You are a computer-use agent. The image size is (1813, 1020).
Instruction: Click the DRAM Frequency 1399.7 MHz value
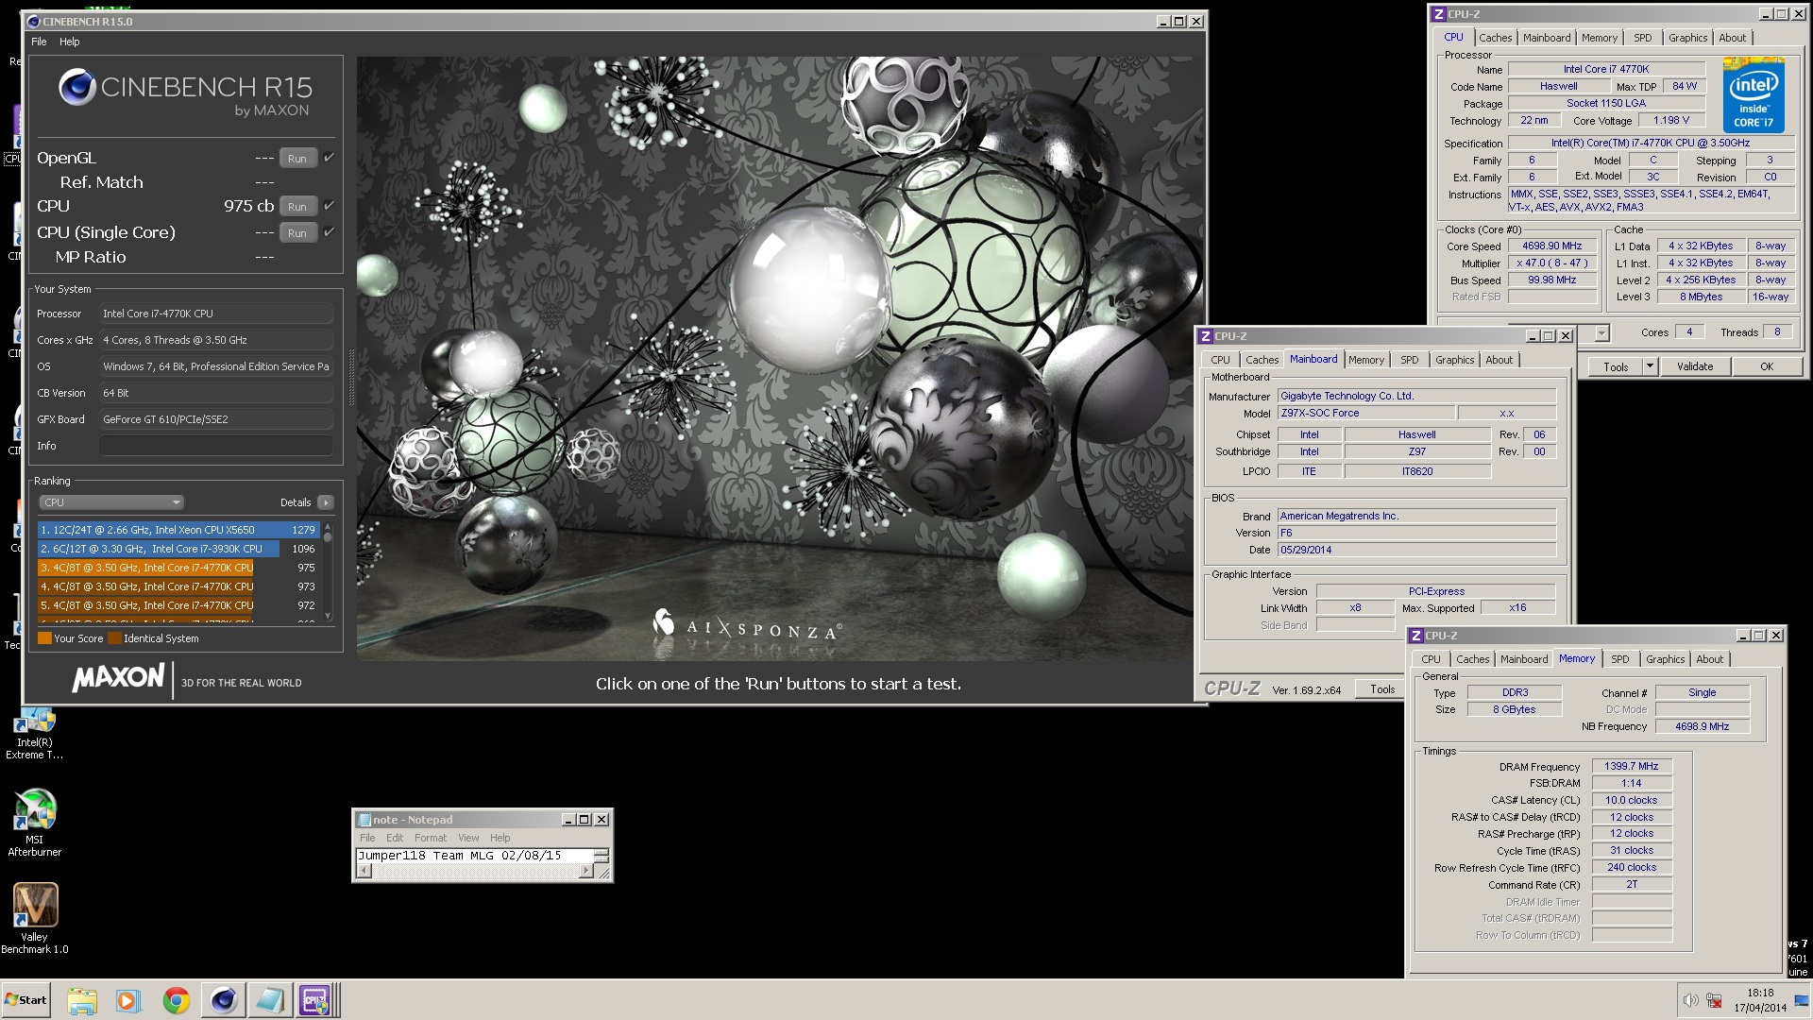(1631, 766)
